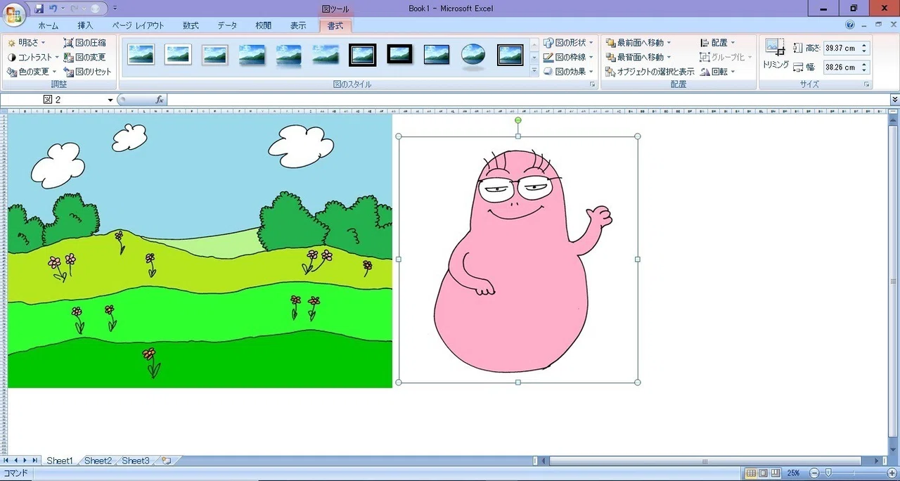Bring picture to front with 最前面へ移動
The width and height of the screenshot is (900, 481).
[638, 43]
